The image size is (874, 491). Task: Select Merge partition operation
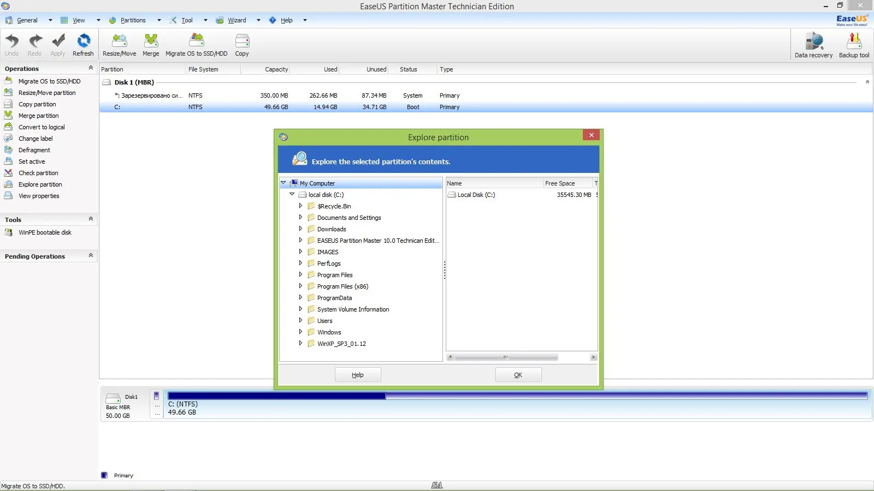click(38, 116)
